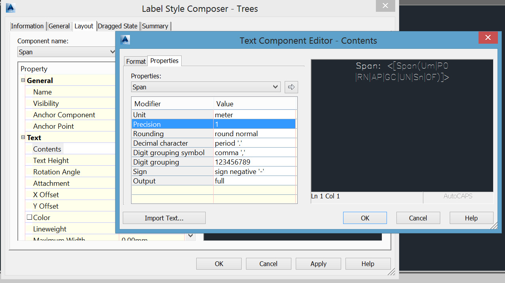Select the Rounding modifier row

(x=173, y=133)
